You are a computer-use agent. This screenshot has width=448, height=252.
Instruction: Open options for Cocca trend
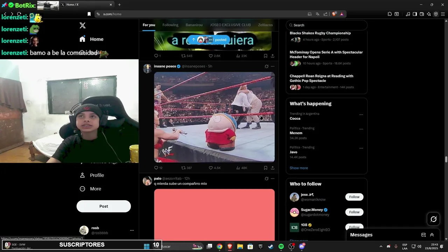pos(361,115)
